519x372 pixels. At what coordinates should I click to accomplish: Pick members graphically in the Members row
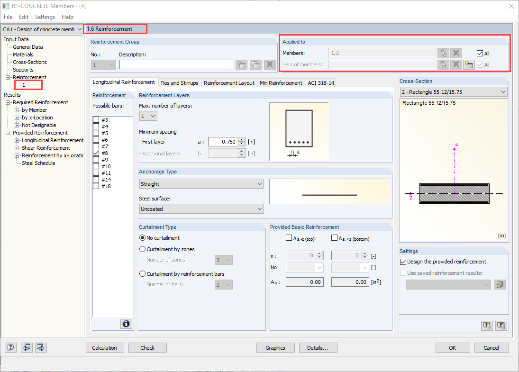(x=443, y=53)
